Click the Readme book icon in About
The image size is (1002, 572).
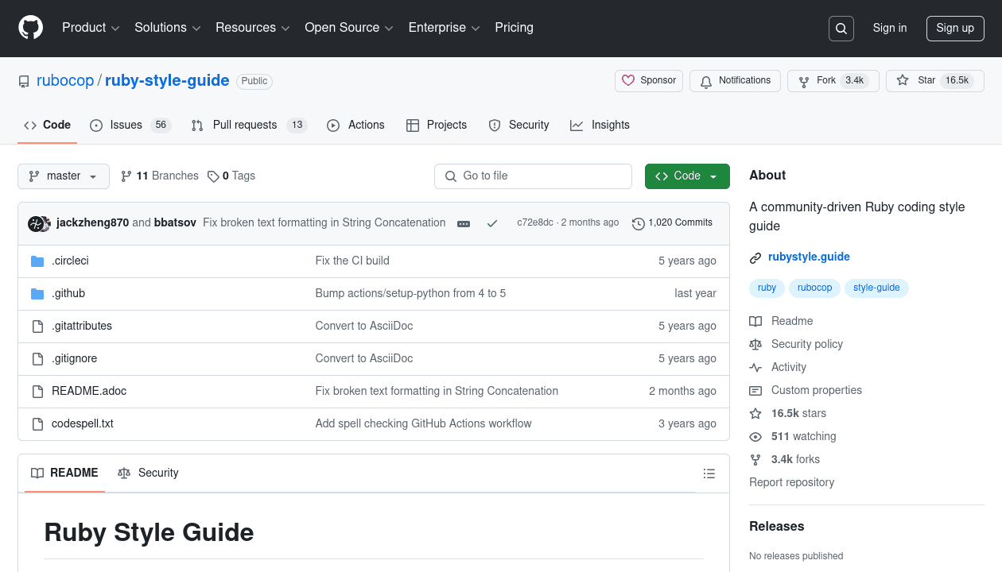click(755, 321)
